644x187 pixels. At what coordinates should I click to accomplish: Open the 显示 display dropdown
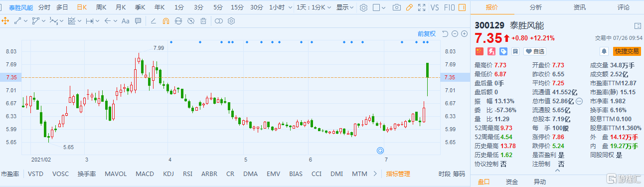point(345,7)
